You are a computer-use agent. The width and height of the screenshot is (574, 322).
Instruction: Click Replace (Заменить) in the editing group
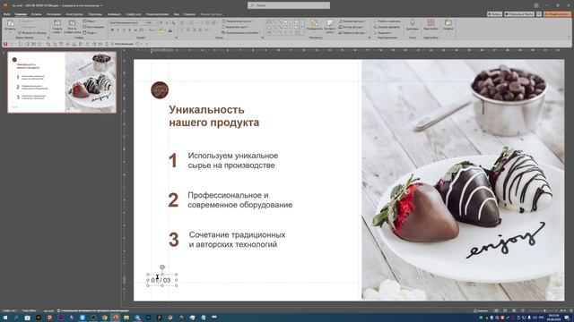pos(387,27)
